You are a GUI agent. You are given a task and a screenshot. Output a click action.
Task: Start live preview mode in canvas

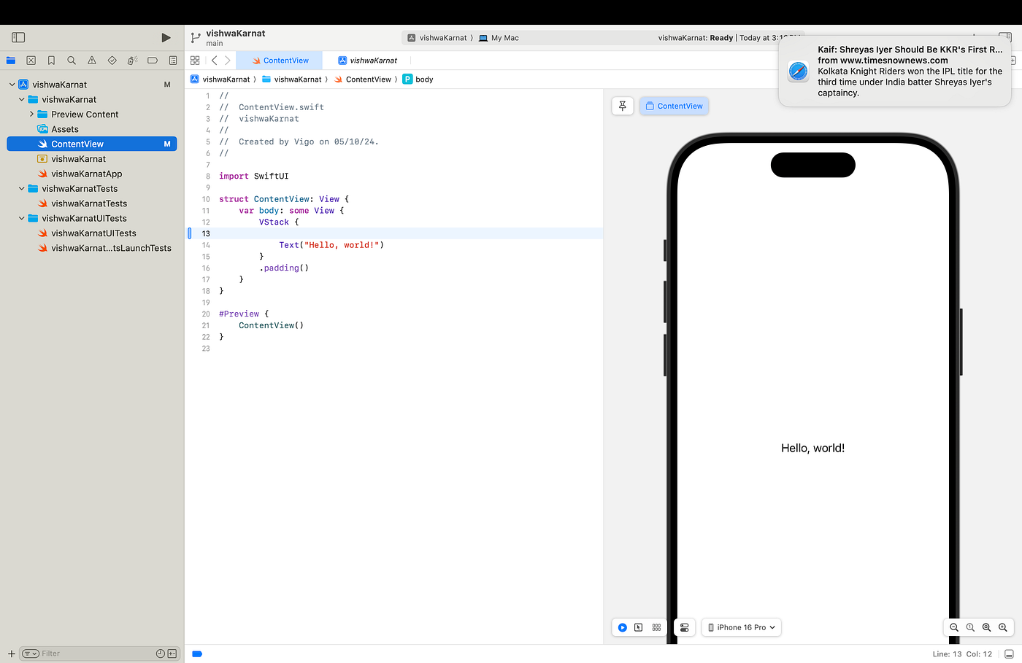pyautogui.click(x=623, y=627)
